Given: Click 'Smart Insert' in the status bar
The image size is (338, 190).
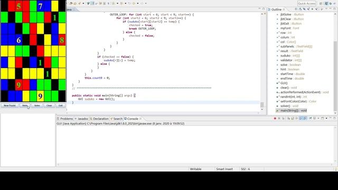Looking at the screenshot, I should (x=224, y=169).
